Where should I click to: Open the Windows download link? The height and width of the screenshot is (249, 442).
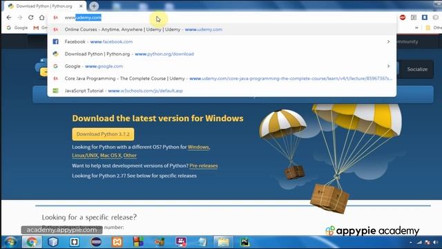pyautogui.click(x=198, y=147)
